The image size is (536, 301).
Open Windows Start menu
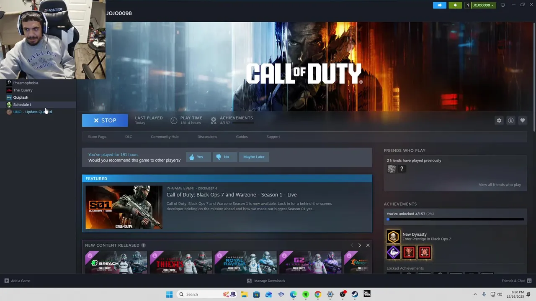coord(169,294)
